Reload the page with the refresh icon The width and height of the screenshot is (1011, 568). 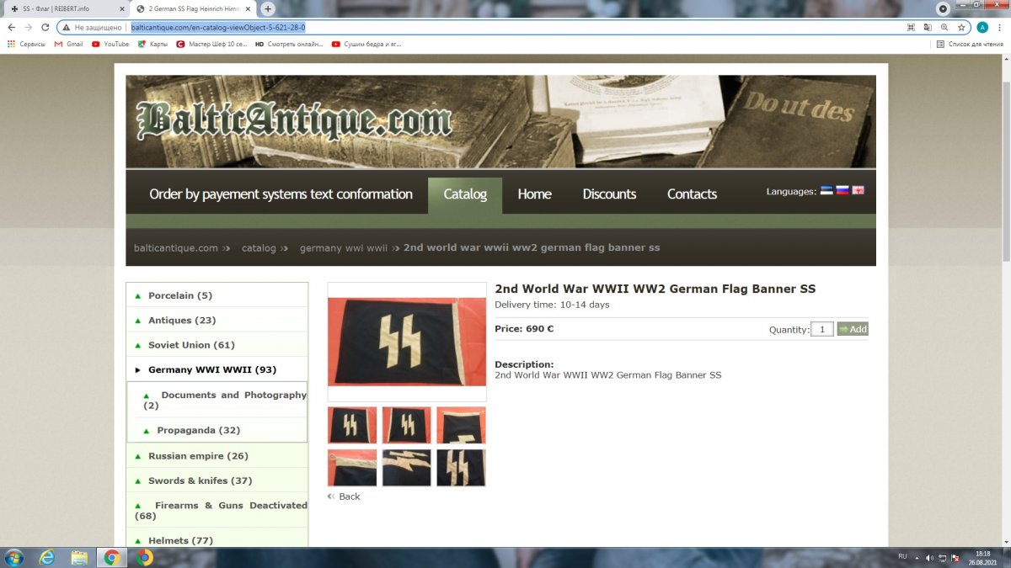pyautogui.click(x=45, y=27)
